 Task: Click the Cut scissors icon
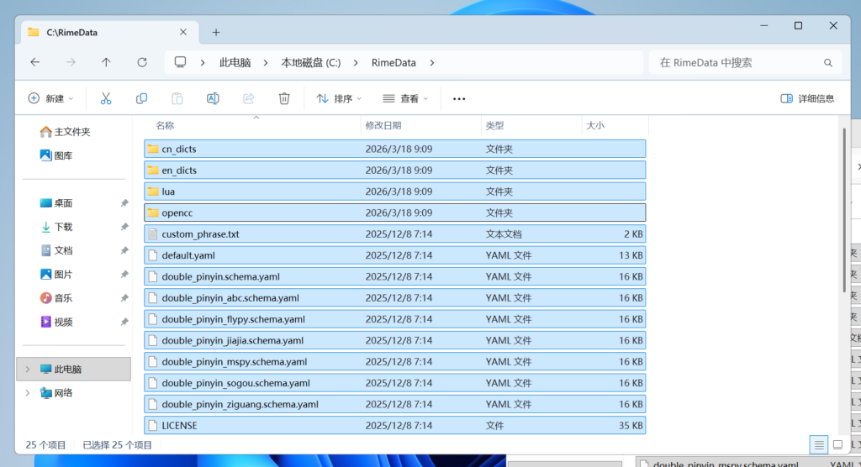[x=106, y=98]
